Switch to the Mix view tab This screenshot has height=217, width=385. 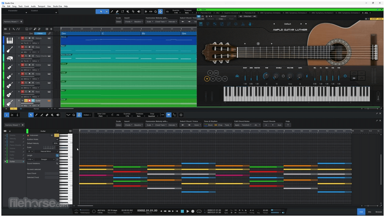point(370,212)
